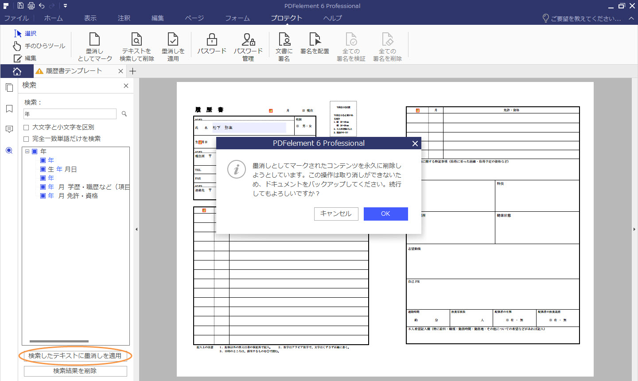Click 全ての署名を削除 tool
The height and width of the screenshot is (381, 638).
[387, 47]
